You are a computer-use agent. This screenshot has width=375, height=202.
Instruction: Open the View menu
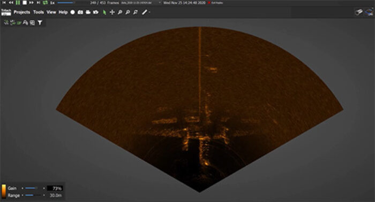pos(51,12)
